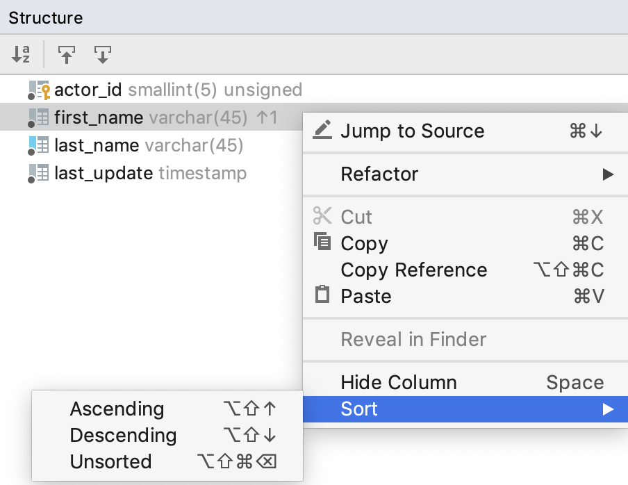Click the Copy icon in the context menu
This screenshot has height=485, width=628.
[322, 243]
